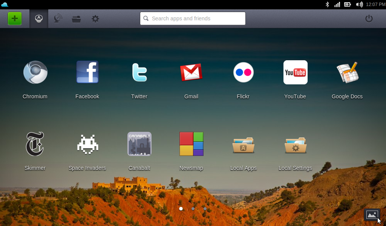Open Gmail from the app grid
Screen dimensions: 386x226
point(191,72)
